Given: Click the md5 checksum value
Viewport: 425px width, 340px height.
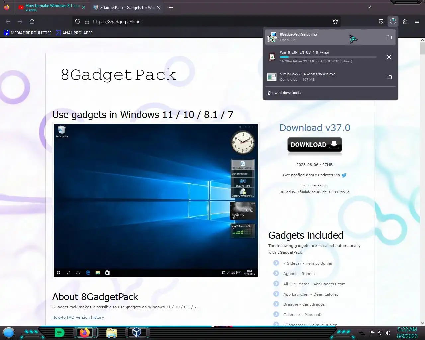Looking at the screenshot, I should click(314, 192).
